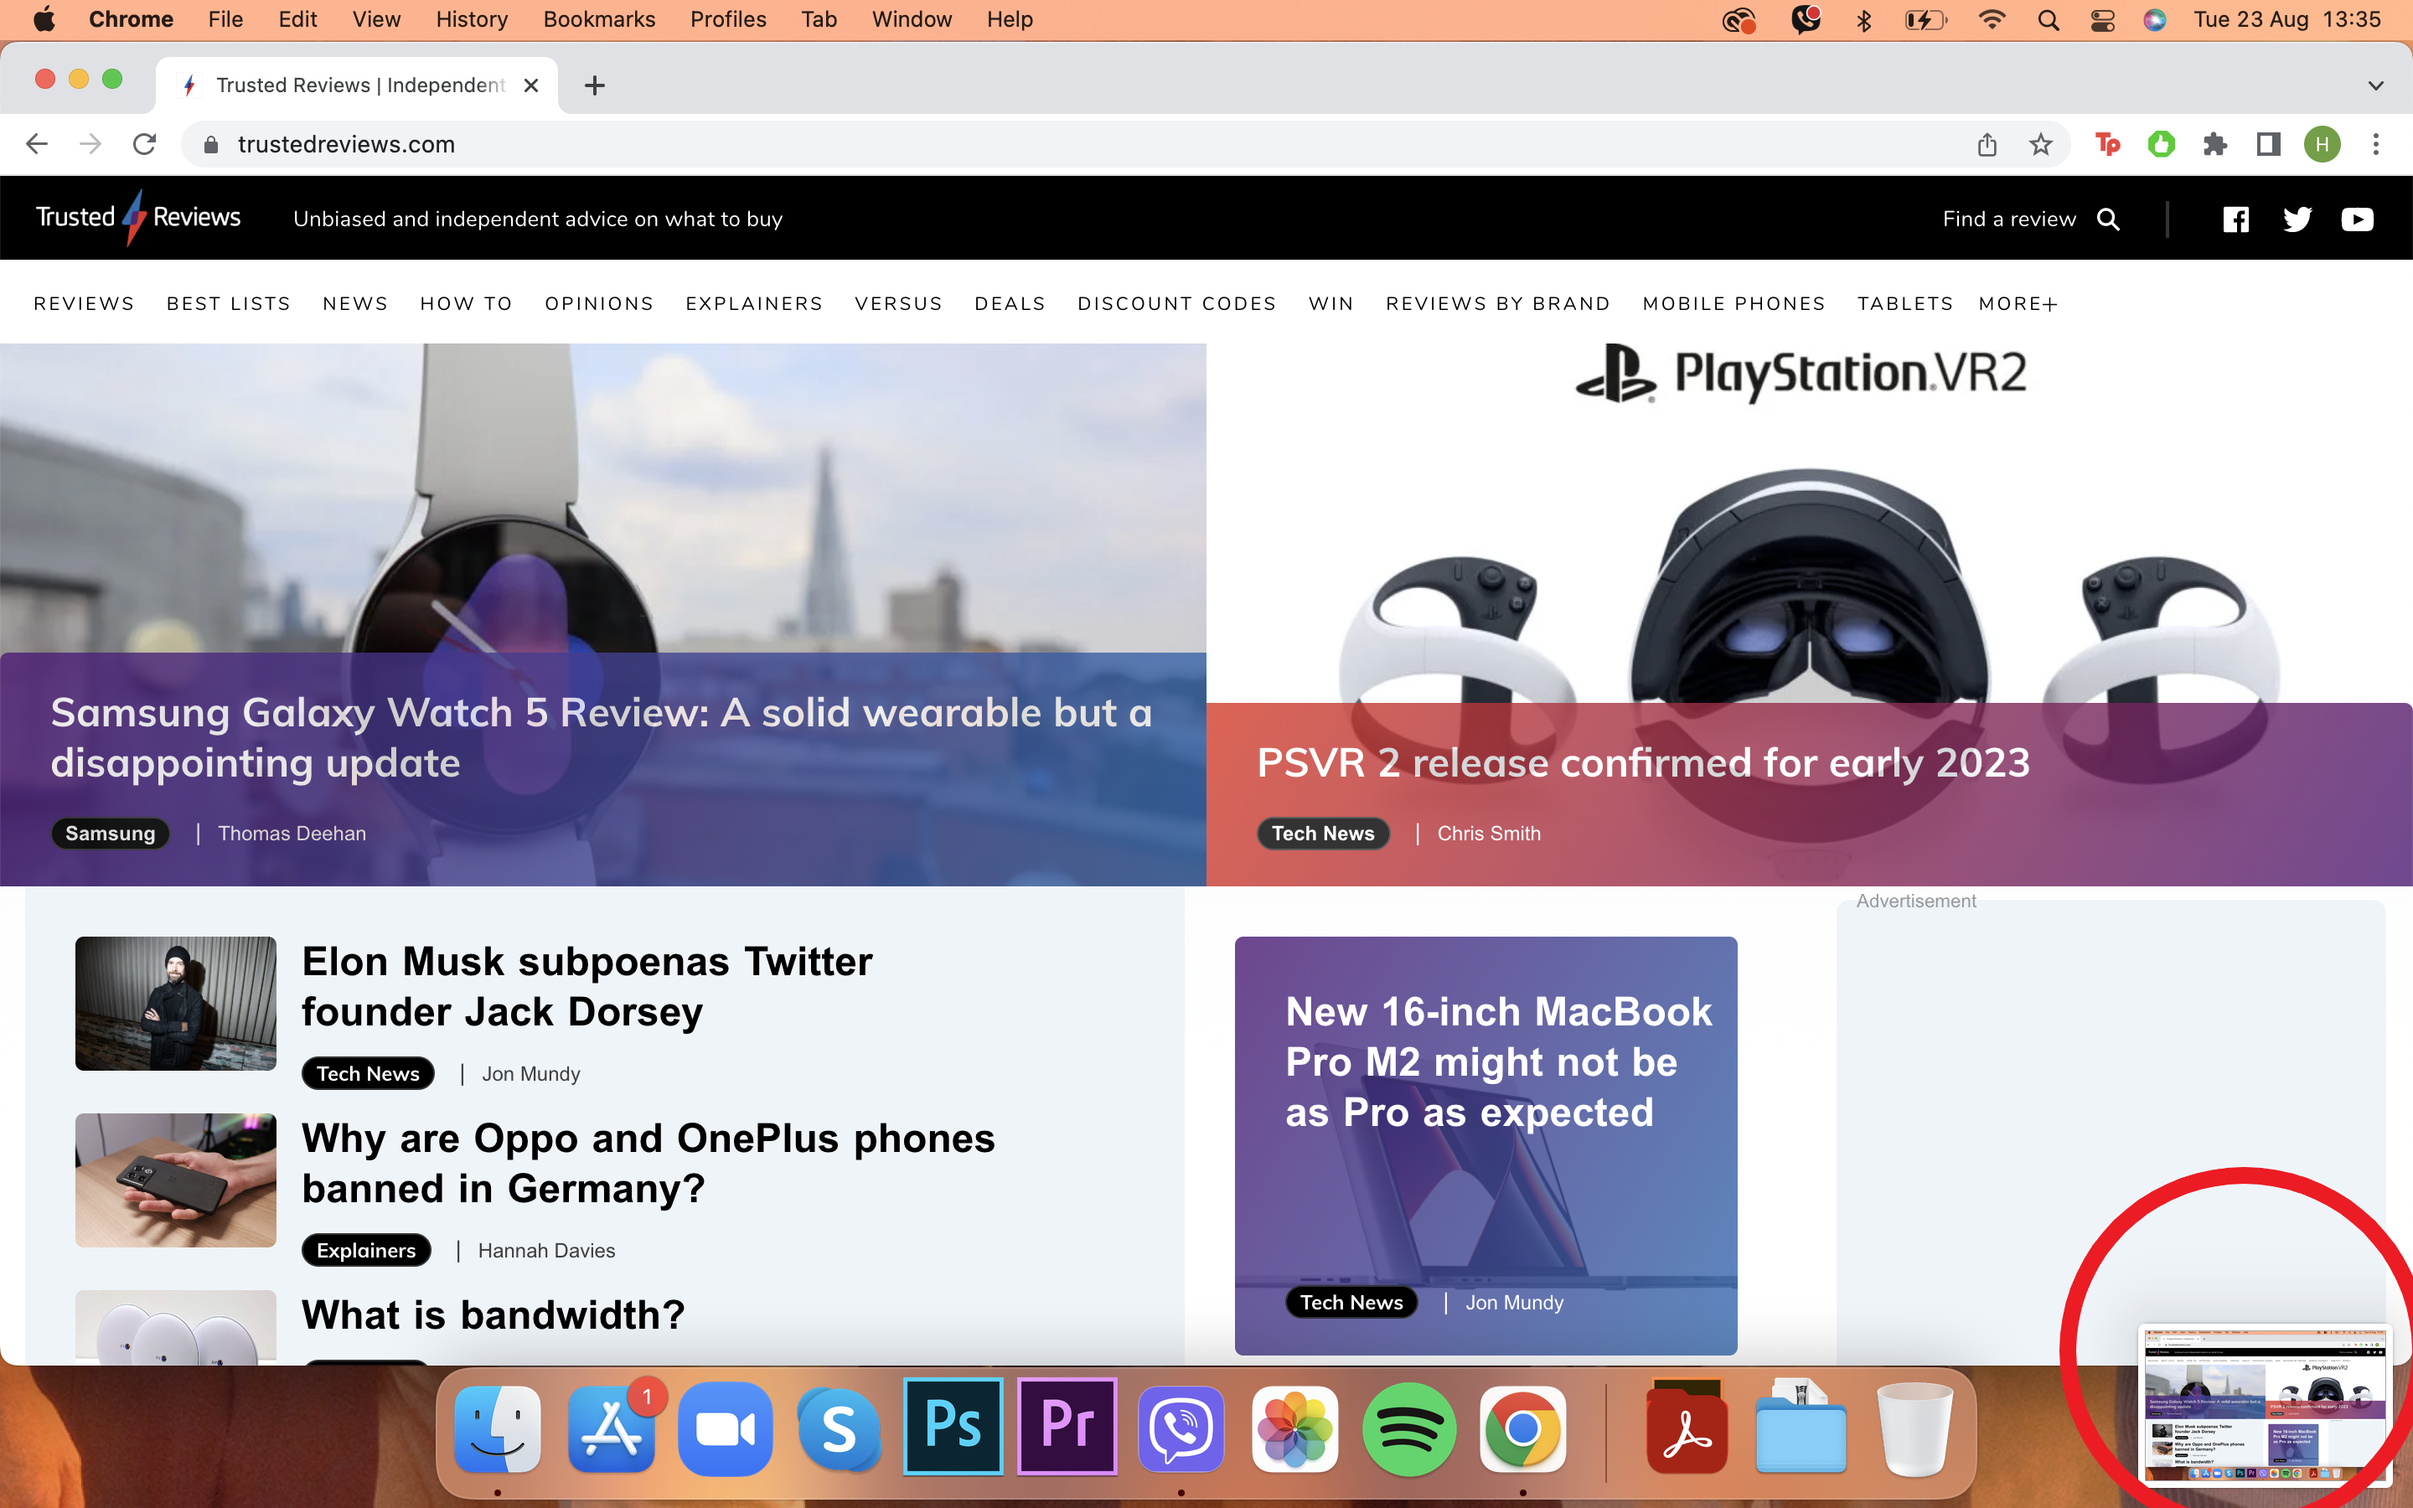
Task: Click the Samsung category tag
Action: [111, 834]
